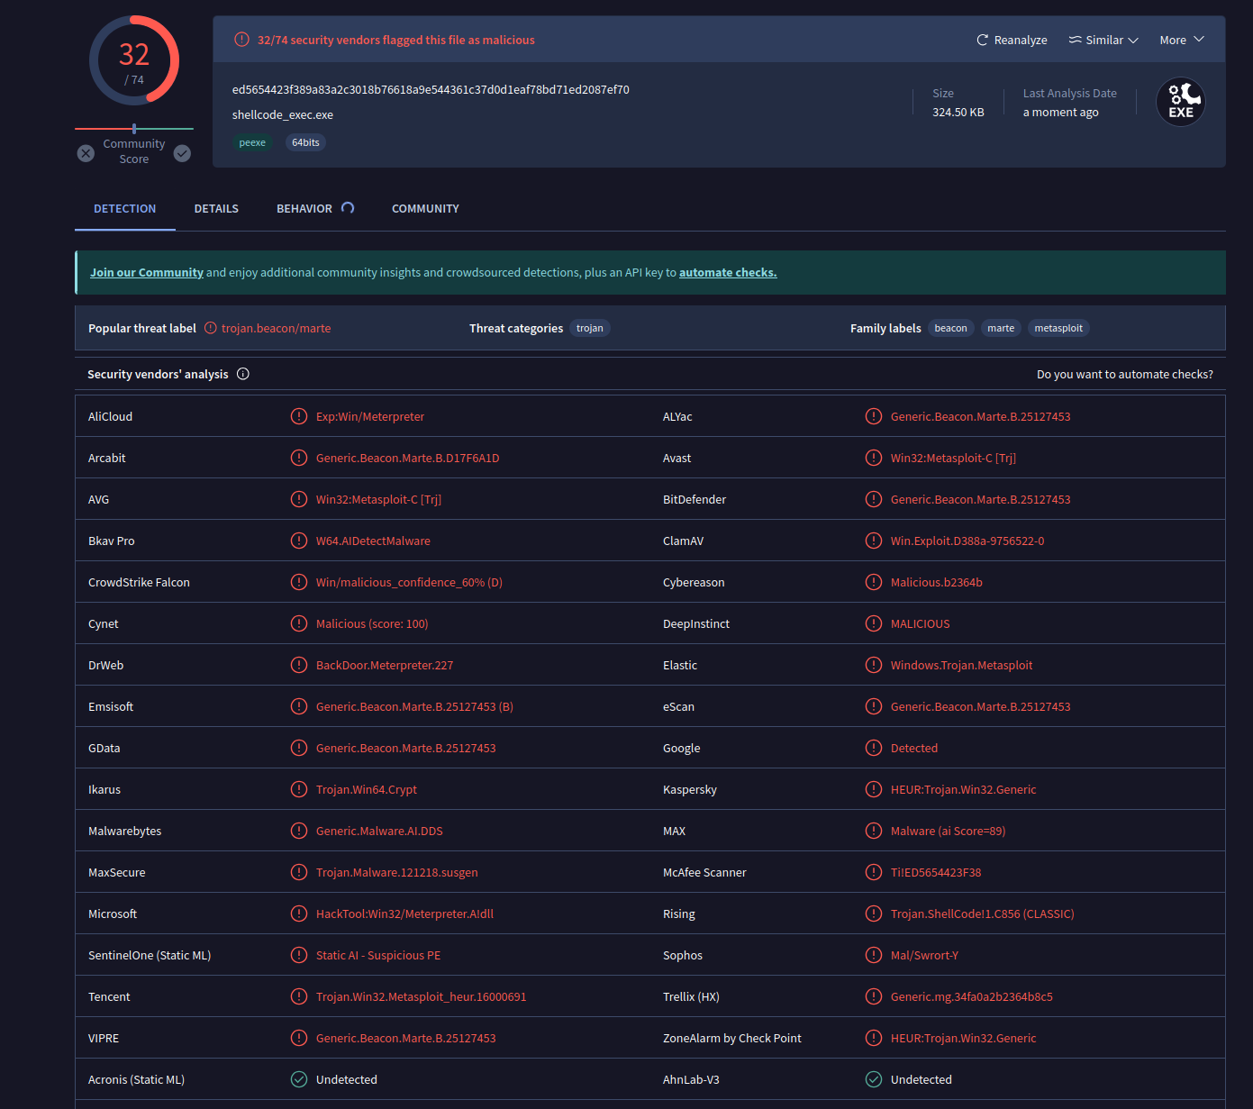Vote negative with community score X icon

point(86,153)
